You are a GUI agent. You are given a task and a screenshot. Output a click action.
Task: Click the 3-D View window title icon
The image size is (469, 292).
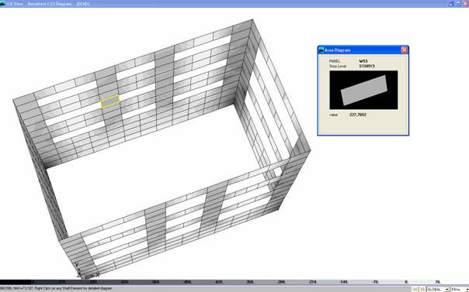click(2, 4)
